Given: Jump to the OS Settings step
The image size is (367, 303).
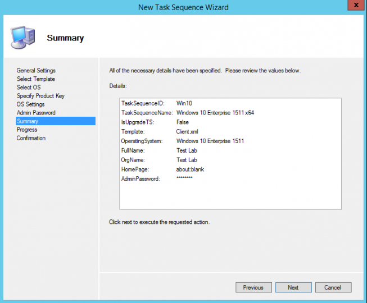Looking at the screenshot, I should [30, 104].
